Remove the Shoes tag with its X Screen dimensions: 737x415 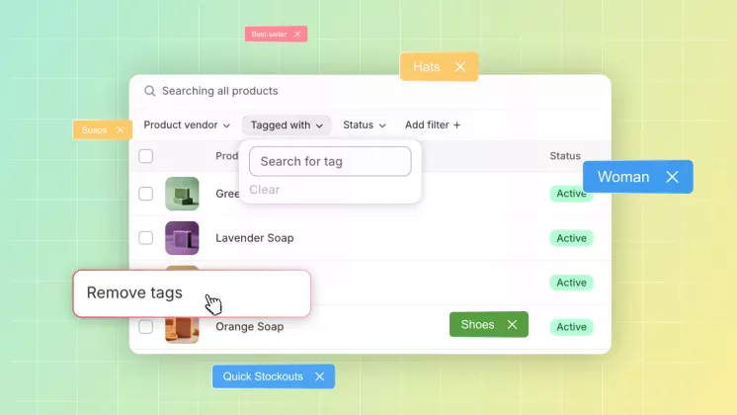[512, 325]
